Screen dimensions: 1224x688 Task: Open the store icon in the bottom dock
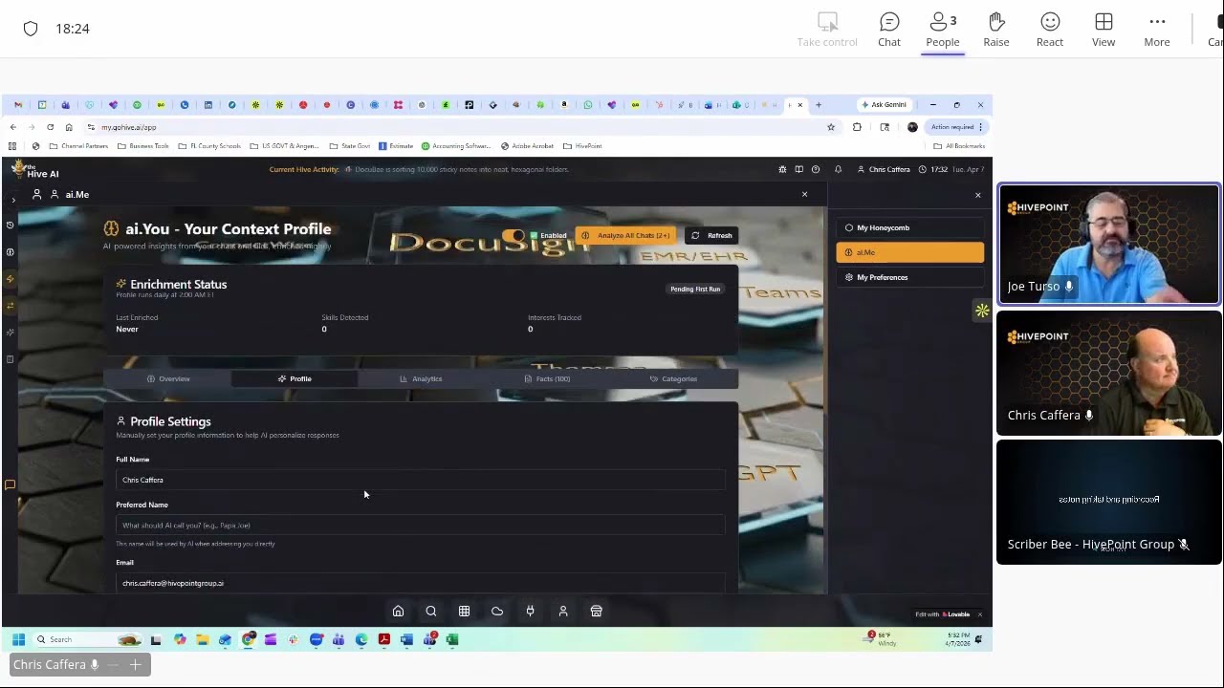(596, 612)
